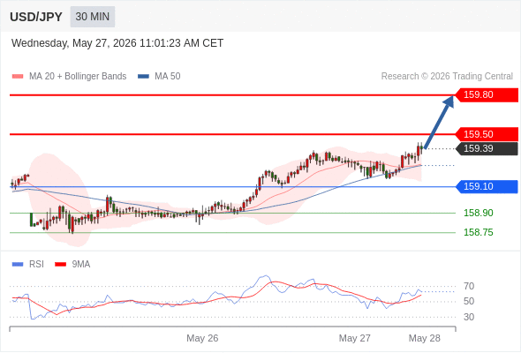Click the 159.80 resistance price tag
Image resolution: width=521 pixels, height=353 pixels.
click(x=487, y=95)
